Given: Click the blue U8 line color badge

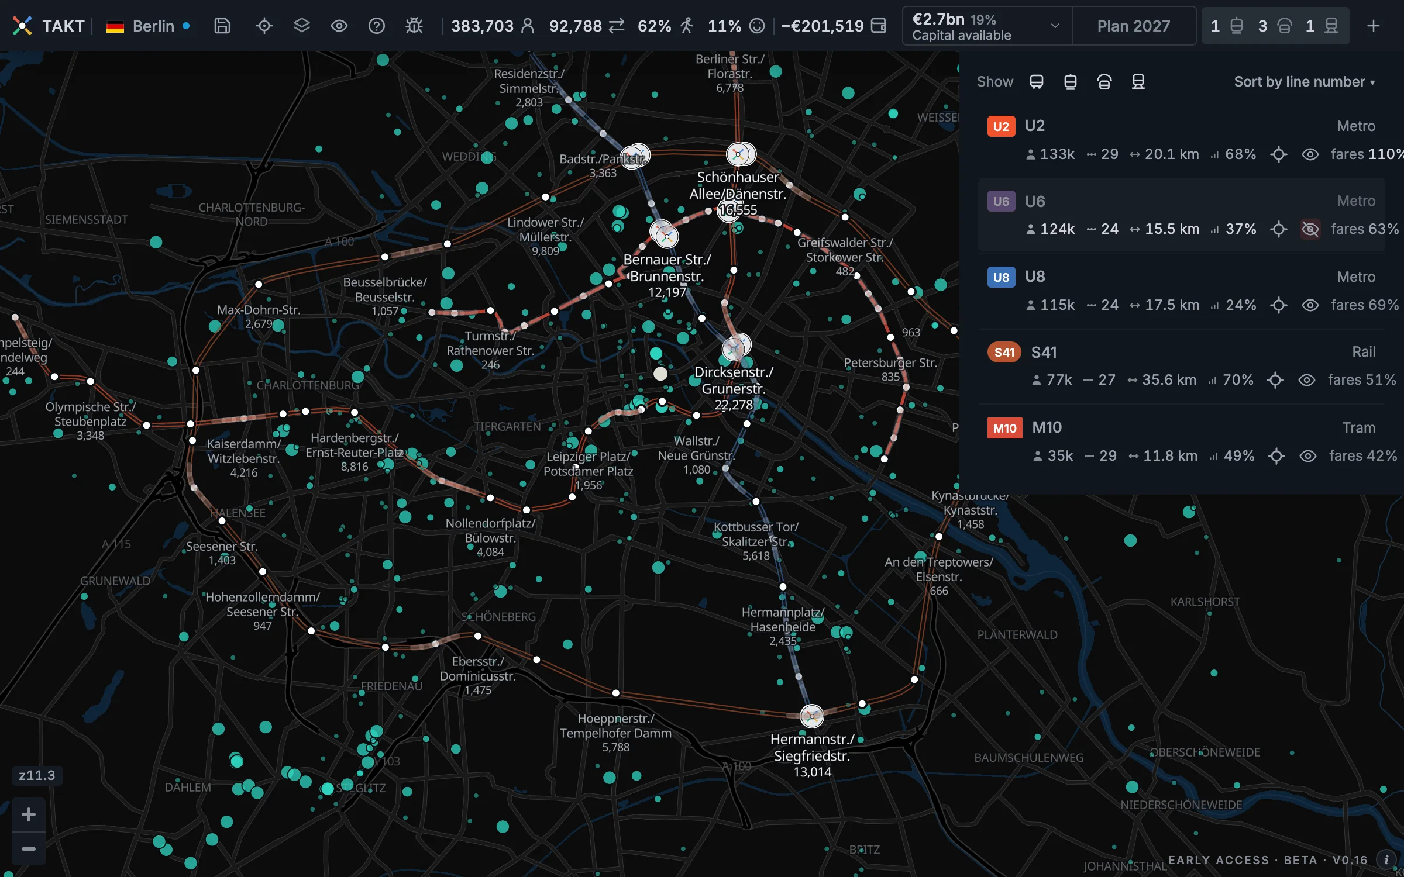Looking at the screenshot, I should pos(1001,277).
